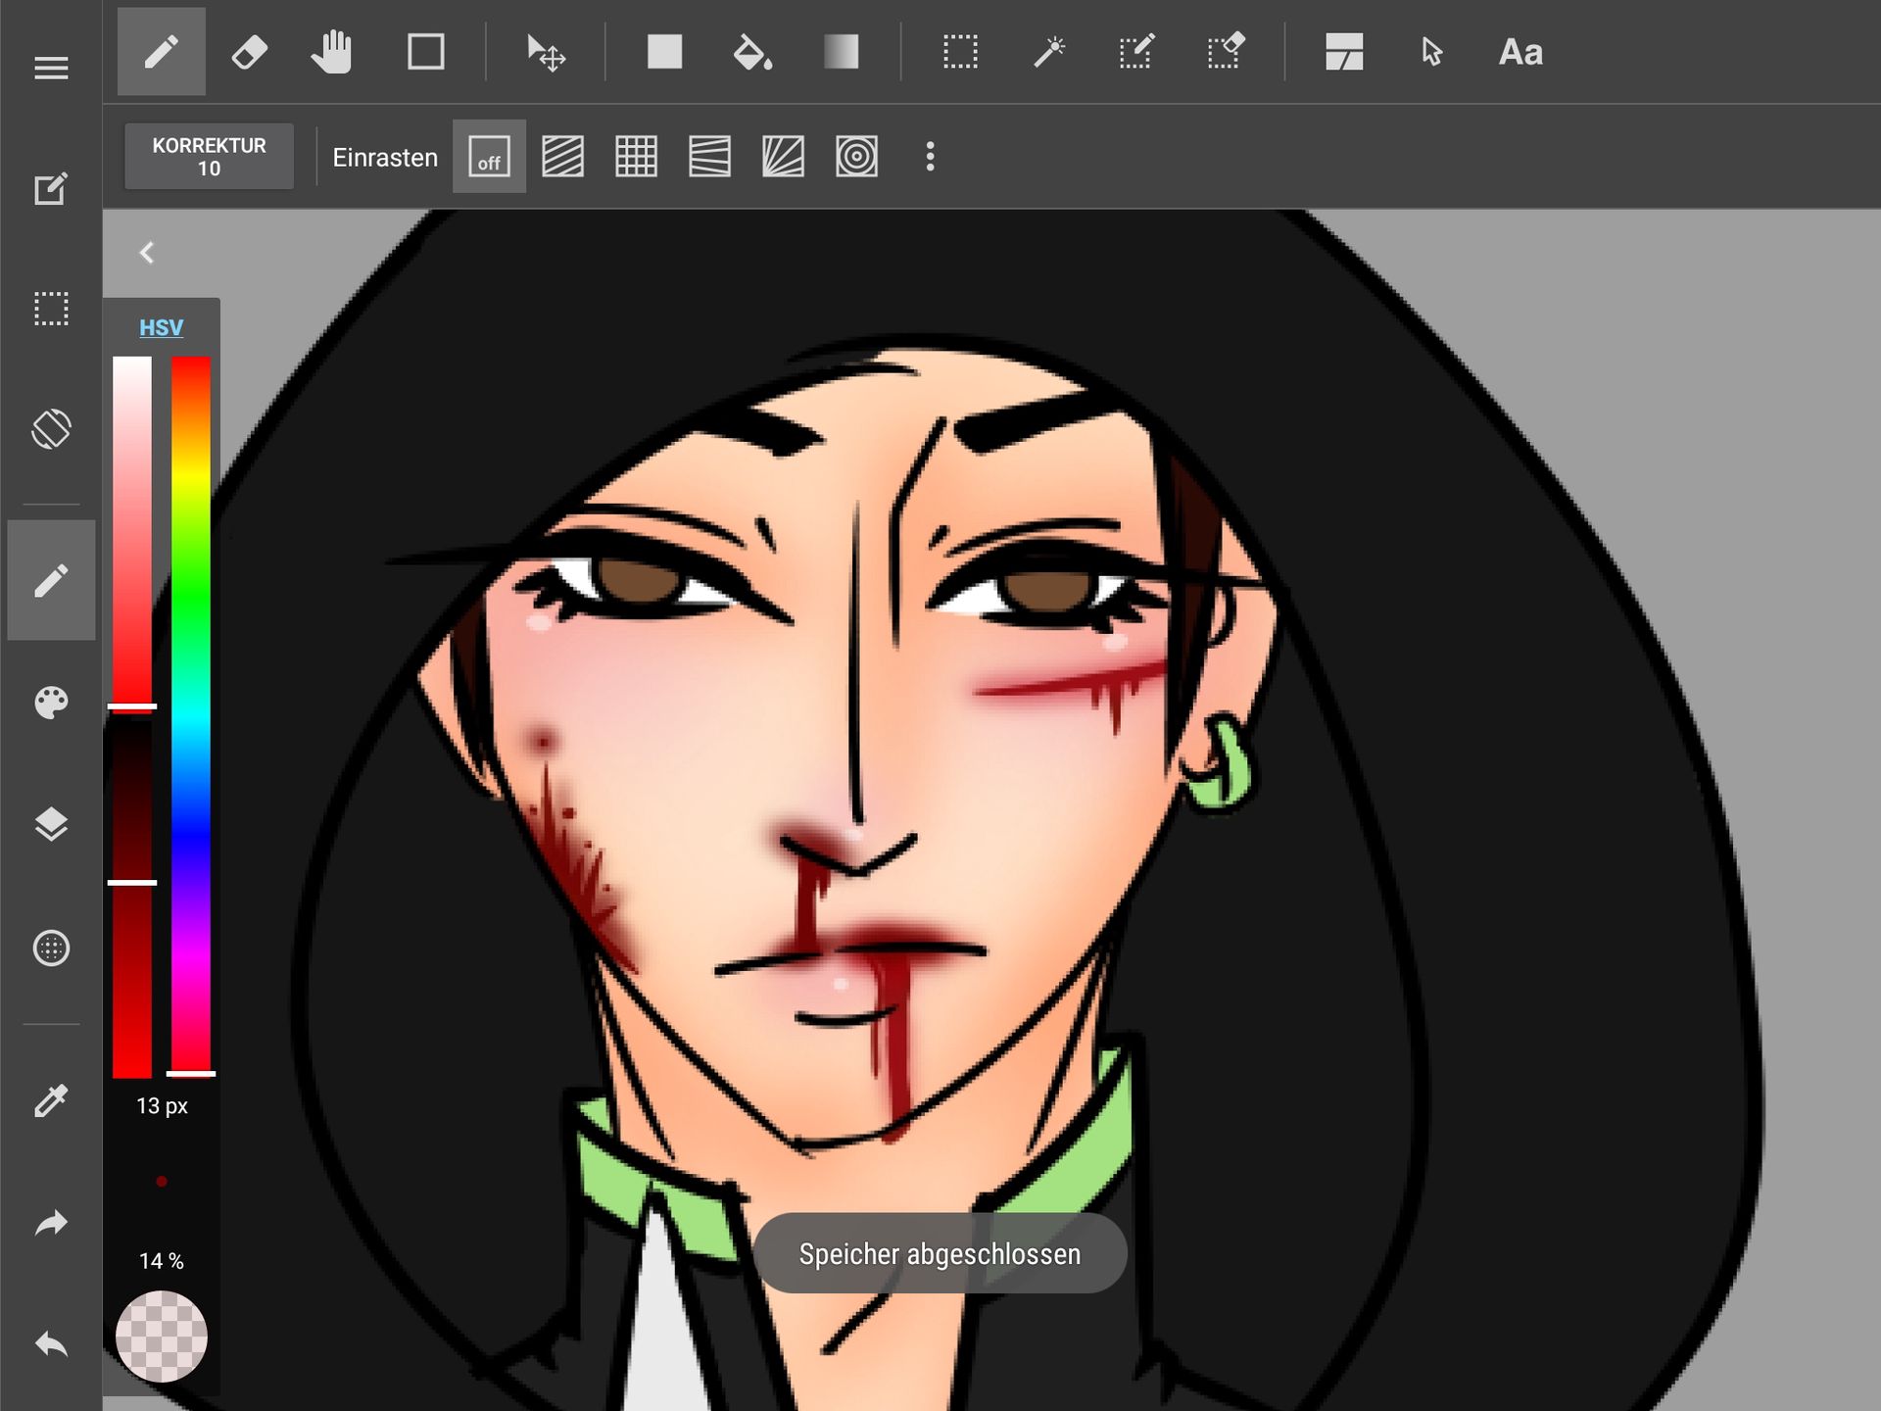Tap the 14 % opacity value
This screenshot has width=1881, height=1411.
pyautogui.click(x=161, y=1261)
